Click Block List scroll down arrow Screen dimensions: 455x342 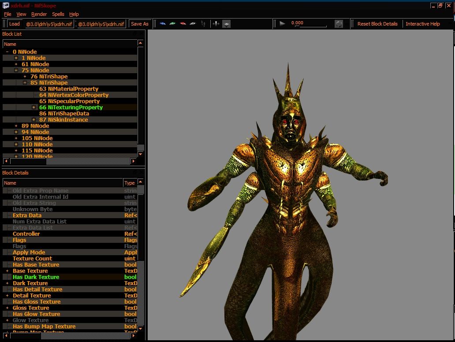[x=141, y=154]
